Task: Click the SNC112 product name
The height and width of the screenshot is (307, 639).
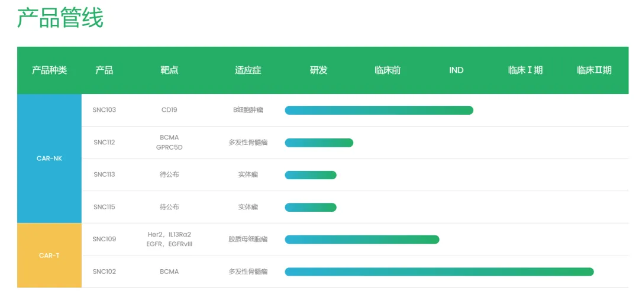Action: pos(104,143)
